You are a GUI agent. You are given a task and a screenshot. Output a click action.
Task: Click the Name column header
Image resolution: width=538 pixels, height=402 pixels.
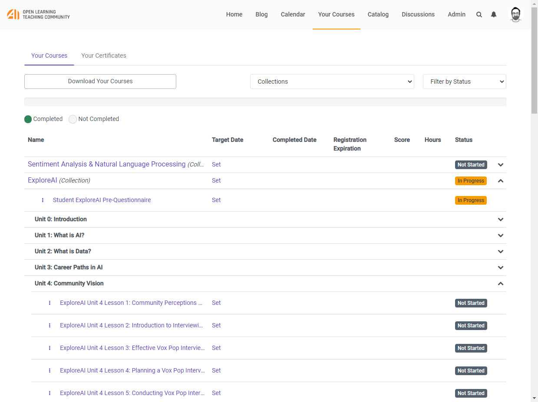(36, 140)
